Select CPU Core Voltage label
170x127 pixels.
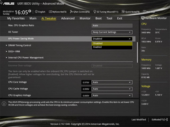18,82
